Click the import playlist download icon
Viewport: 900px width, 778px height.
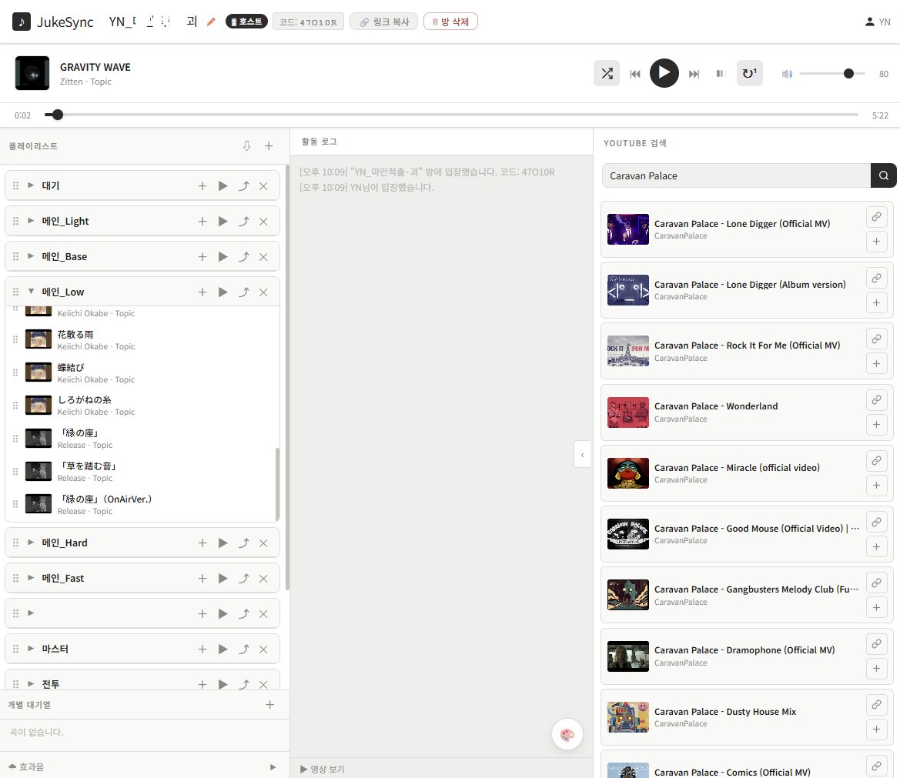[247, 145]
